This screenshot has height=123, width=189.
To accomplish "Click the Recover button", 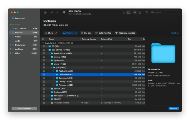I will [174, 108].
